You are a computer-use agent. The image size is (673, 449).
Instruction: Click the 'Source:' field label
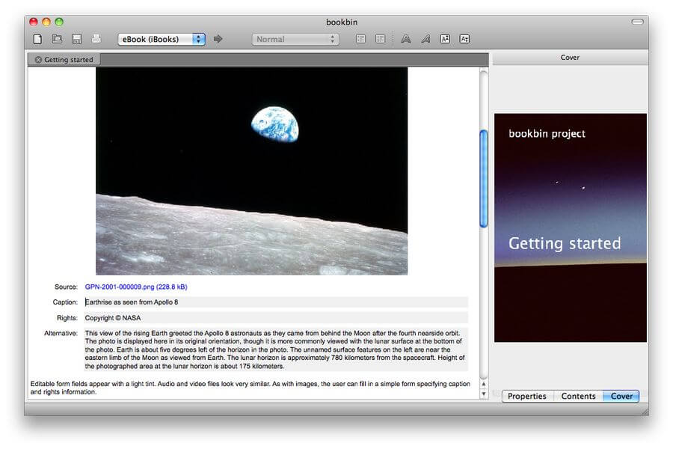(66, 287)
